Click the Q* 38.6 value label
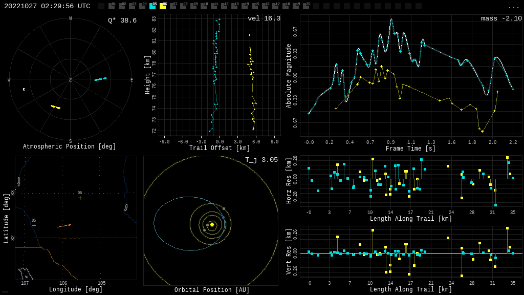Image resolution: width=524 pixels, height=295 pixels. click(x=122, y=20)
